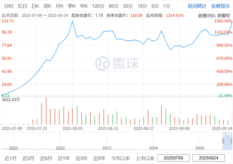The width and height of the screenshot is (233, 164).
Task: Click the 区间涨幅 value 1314.91%
Action: [175, 15]
